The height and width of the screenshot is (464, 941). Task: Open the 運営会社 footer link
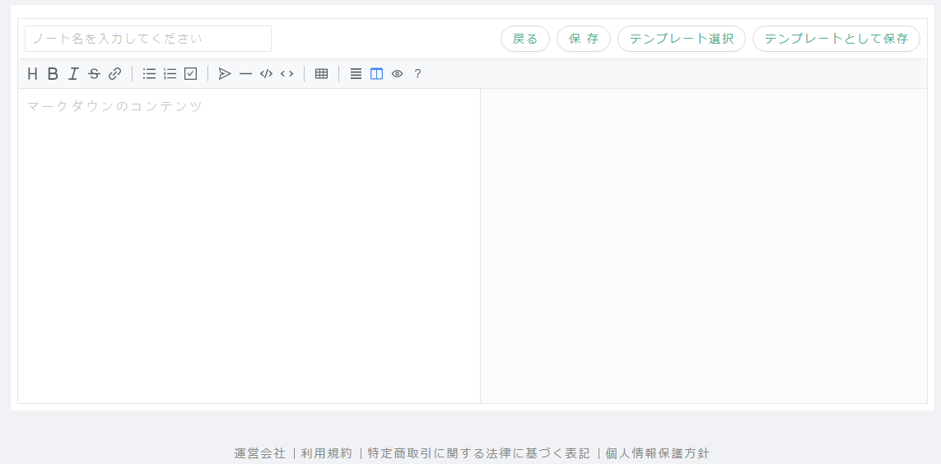[x=260, y=453]
